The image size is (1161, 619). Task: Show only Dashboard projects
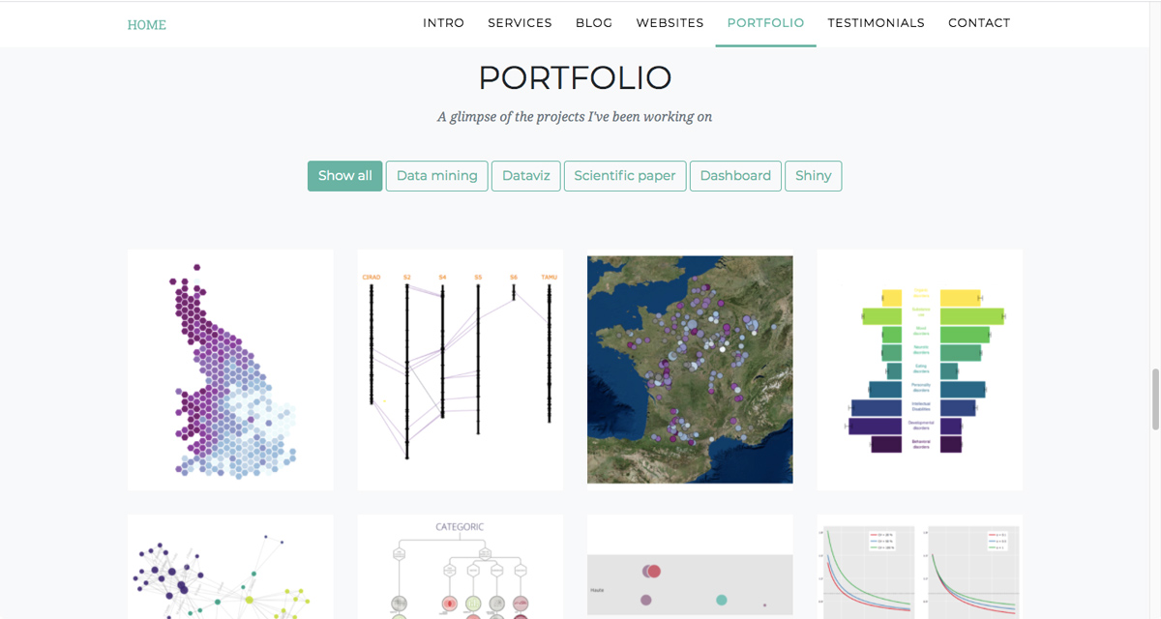pos(735,175)
